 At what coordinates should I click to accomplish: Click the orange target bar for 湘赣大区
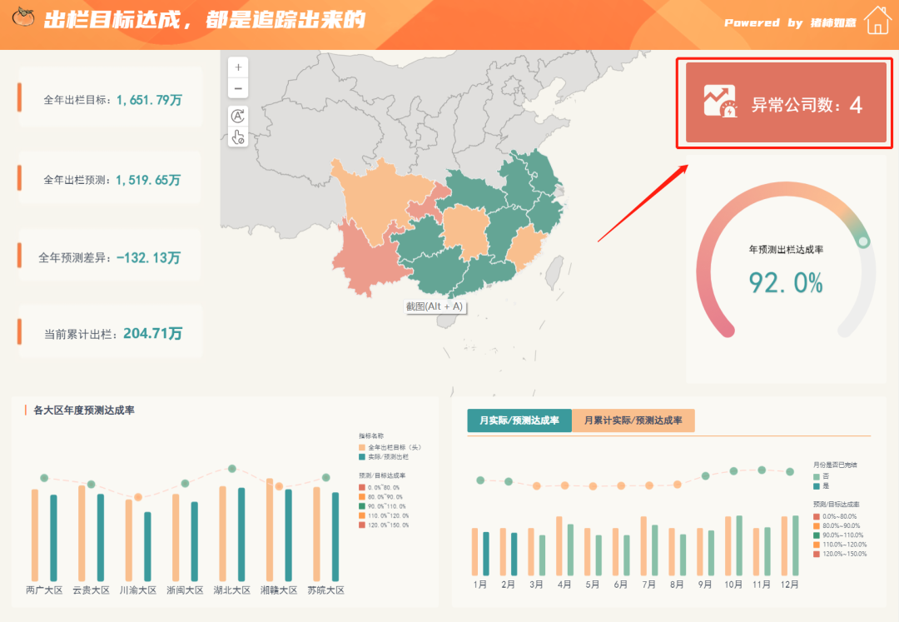pyautogui.click(x=270, y=530)
